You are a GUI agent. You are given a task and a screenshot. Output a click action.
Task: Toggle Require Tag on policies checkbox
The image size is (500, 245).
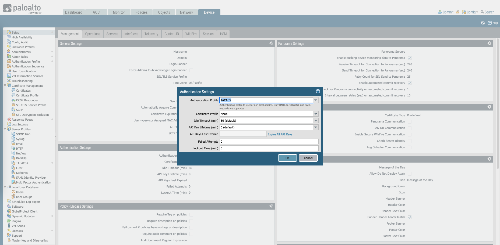191,215
